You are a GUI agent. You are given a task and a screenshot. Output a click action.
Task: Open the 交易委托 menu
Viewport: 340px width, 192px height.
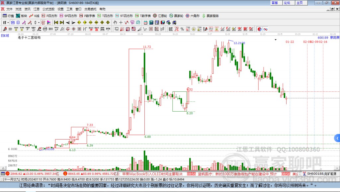(90, 9)
